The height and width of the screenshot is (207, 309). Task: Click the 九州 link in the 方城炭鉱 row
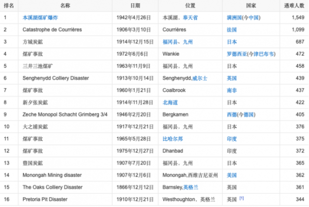point(188,42)
